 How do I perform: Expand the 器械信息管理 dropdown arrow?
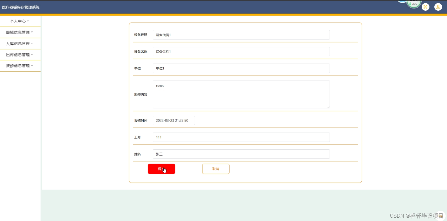32,32
